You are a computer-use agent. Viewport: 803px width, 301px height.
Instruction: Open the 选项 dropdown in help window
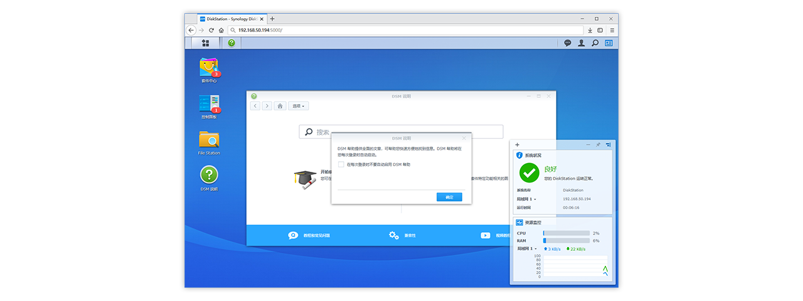(299, 106)
